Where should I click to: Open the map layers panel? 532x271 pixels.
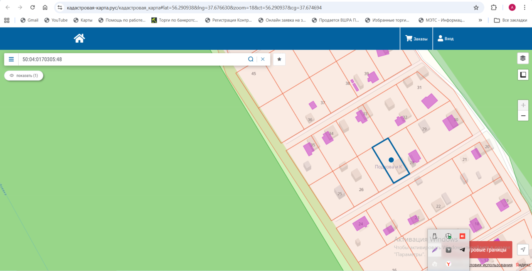click(523, 58)
